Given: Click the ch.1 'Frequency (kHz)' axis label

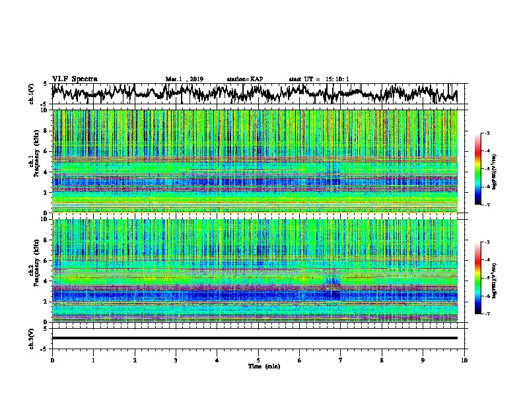Looking at the screenshot, I should click(x=36, y=153).
